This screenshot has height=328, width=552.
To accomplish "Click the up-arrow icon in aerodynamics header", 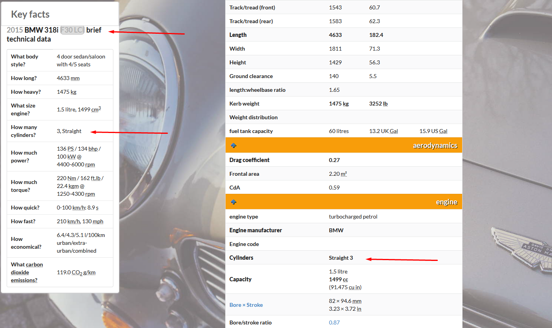I will coord(233,146).
